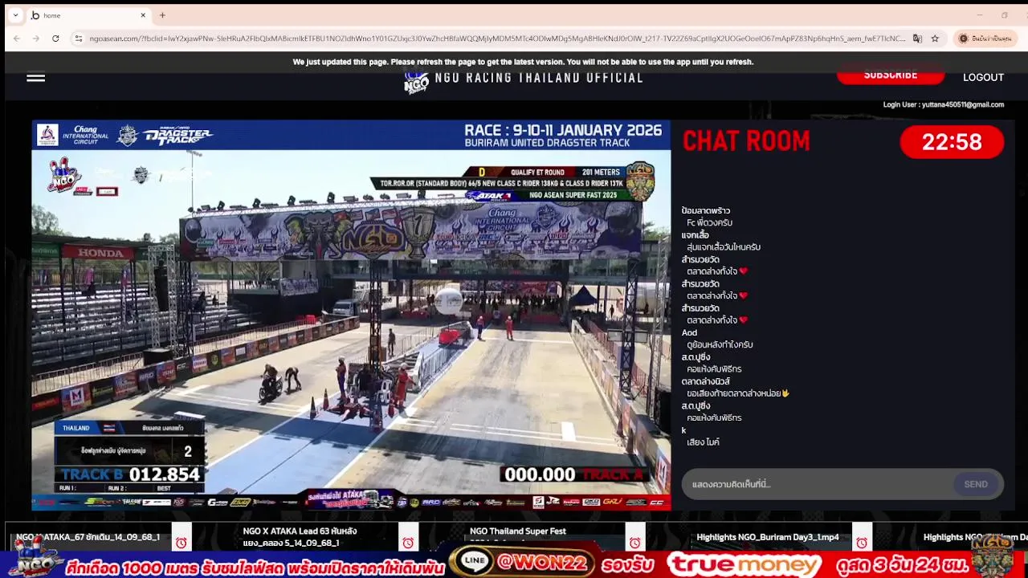
Task: Click the NGO logo overlay in video
Action: tap(64, 174)
